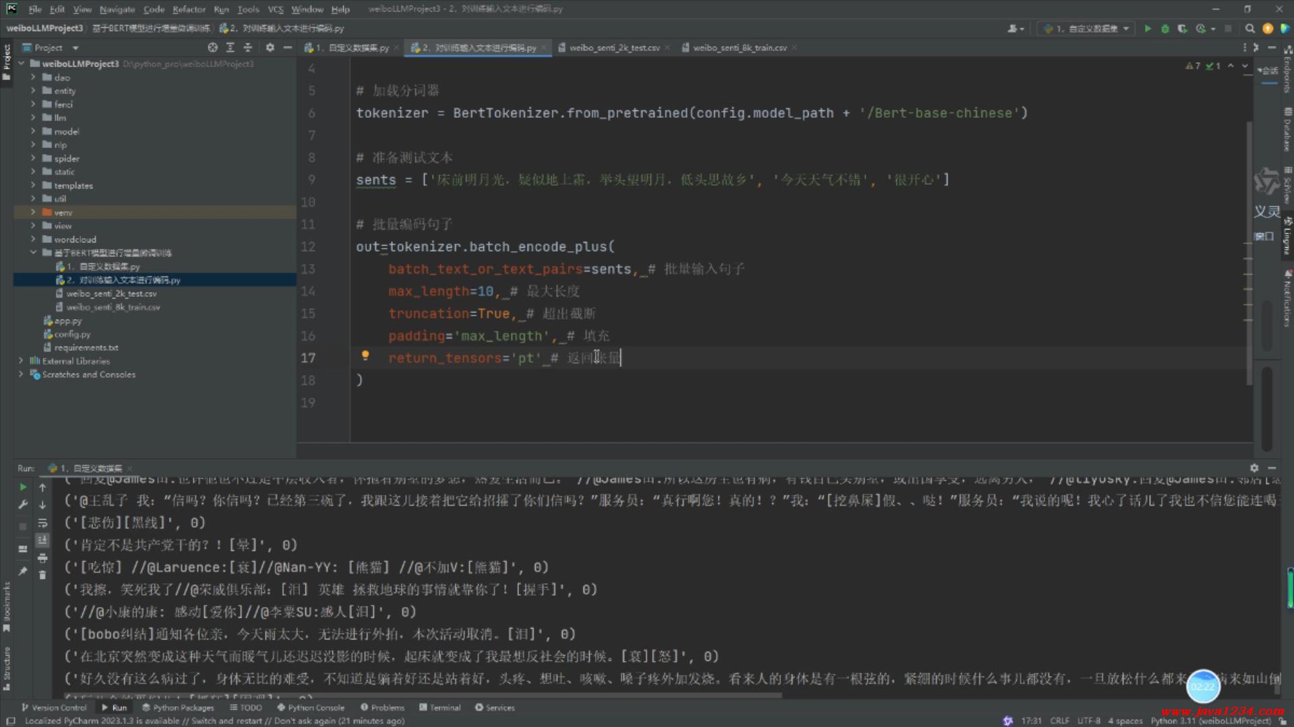Select config.py in project tree
The image size is (1294, 727).
72,334
